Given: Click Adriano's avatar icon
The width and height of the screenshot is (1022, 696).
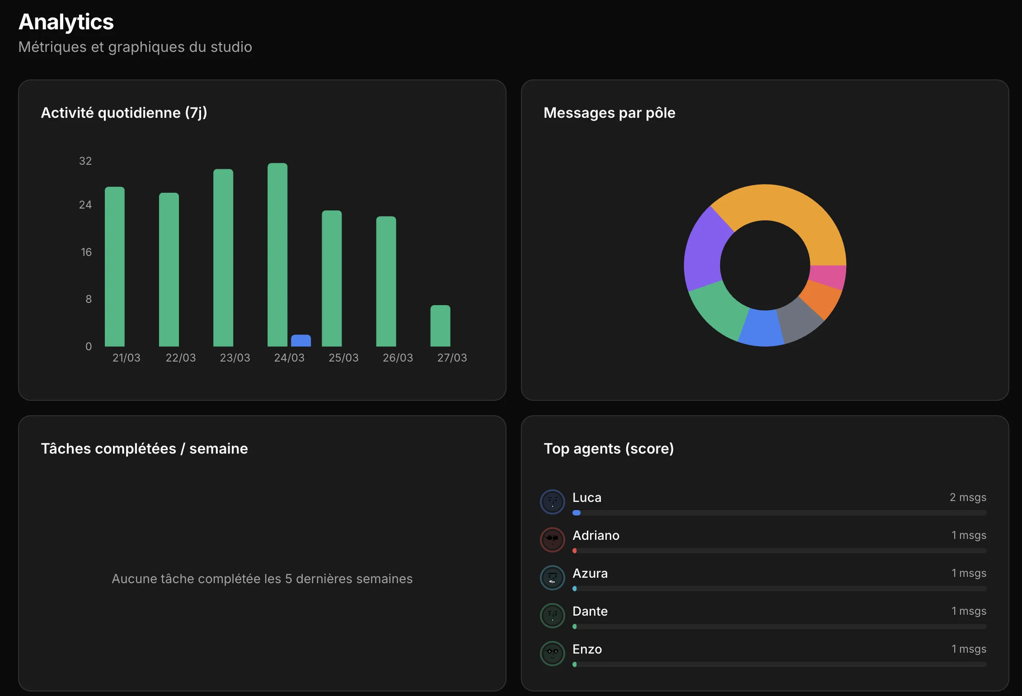Looking at the screenshot, I should point(552,539).
